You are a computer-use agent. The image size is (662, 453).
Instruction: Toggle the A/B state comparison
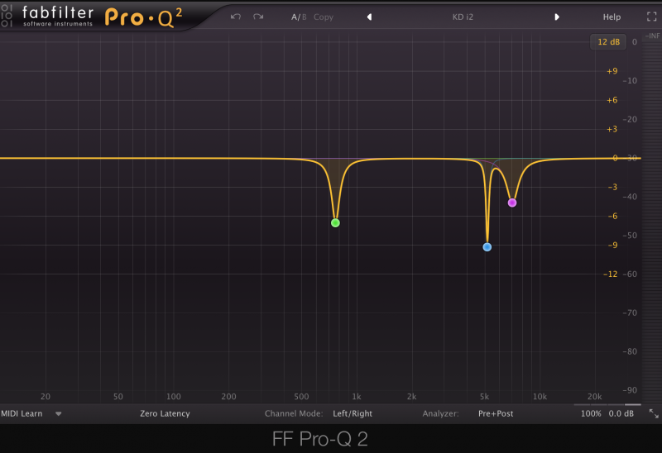pyautogui.click(x=299, y=17)
